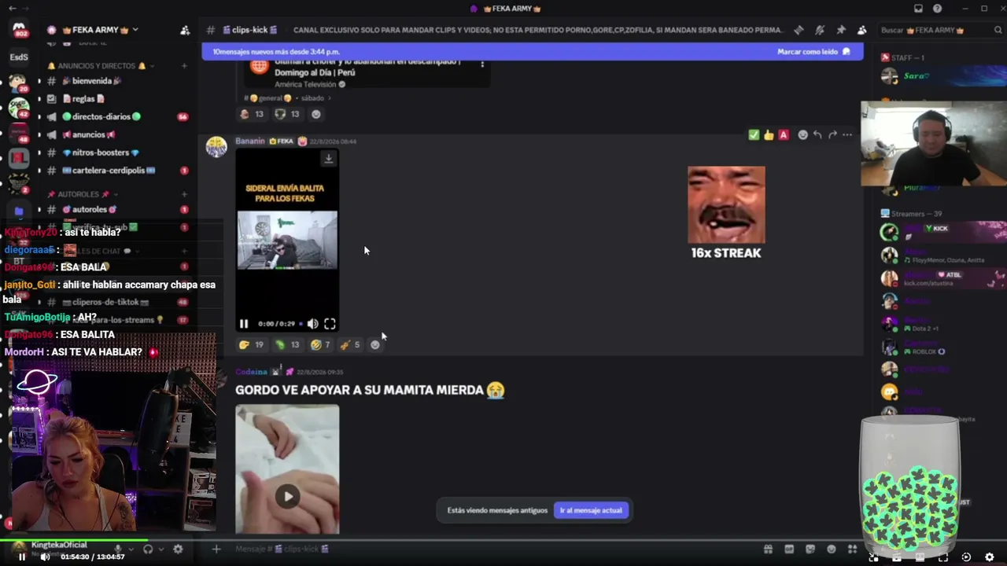Open attachment plus button in message bar
The height and width of the screenshot is (566, 1007).
point(216,549)
